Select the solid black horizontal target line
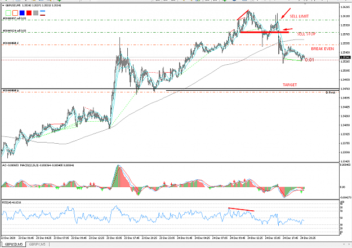352x248 pixels. [x=170, y=89]
